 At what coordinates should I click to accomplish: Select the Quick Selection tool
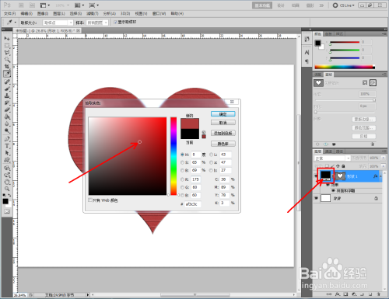coord(7,60)
